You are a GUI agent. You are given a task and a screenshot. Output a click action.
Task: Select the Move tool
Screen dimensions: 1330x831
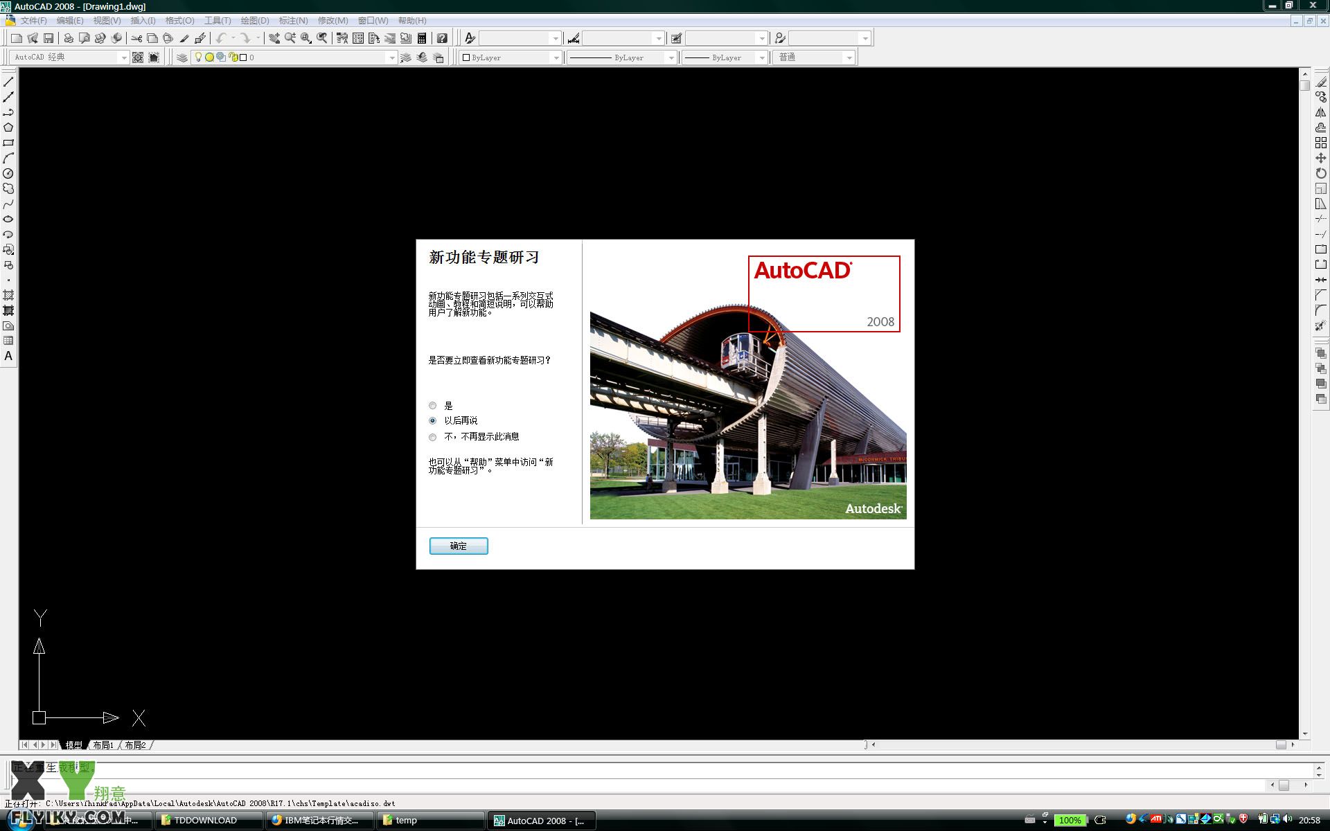1321,158
